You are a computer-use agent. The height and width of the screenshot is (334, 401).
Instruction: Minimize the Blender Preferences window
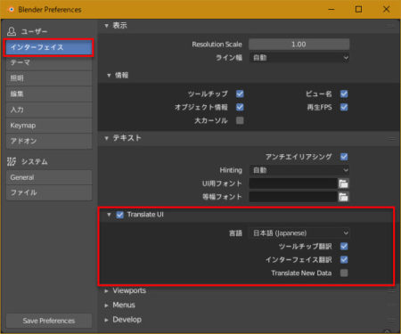331,10
